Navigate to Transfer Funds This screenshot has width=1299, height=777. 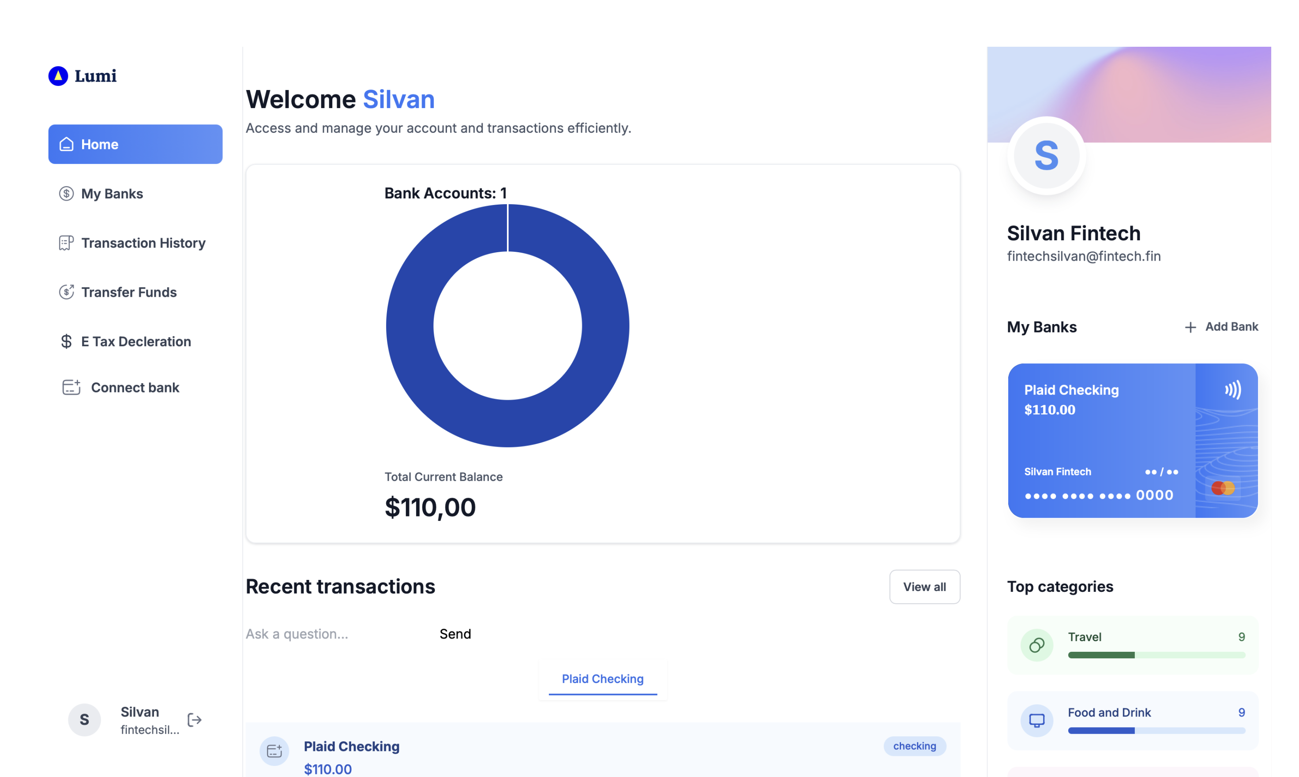tap(135, 292)
